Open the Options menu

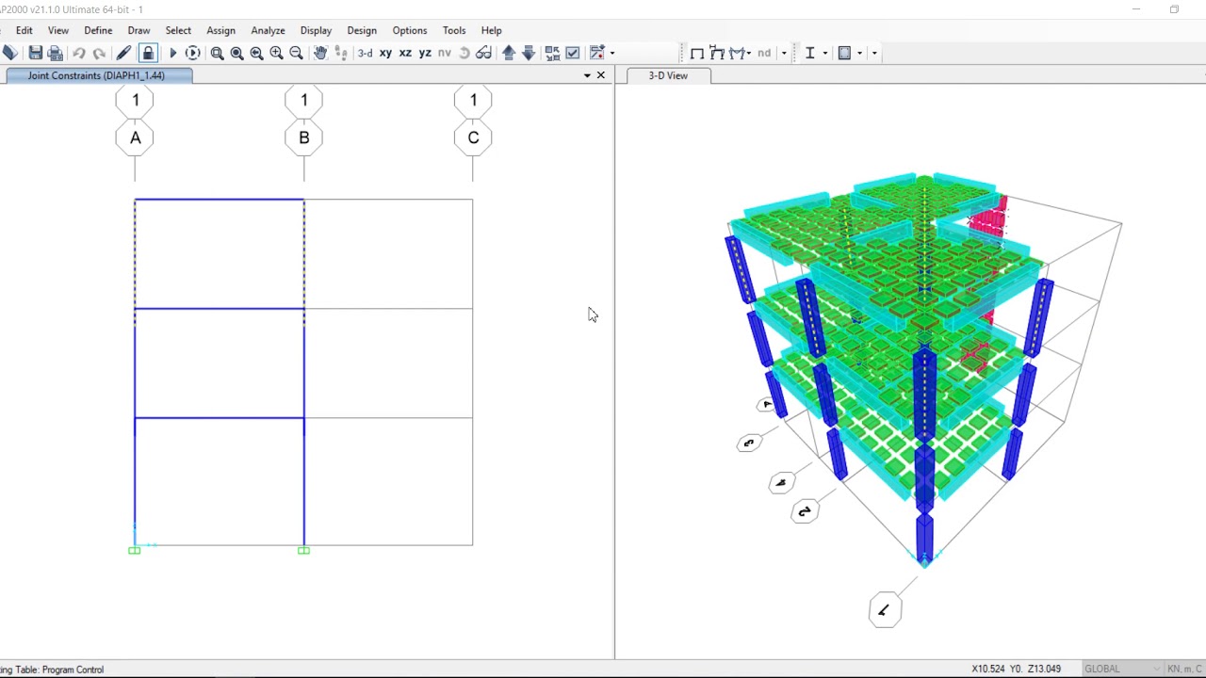pyautogui.click(x=410, y=30)
